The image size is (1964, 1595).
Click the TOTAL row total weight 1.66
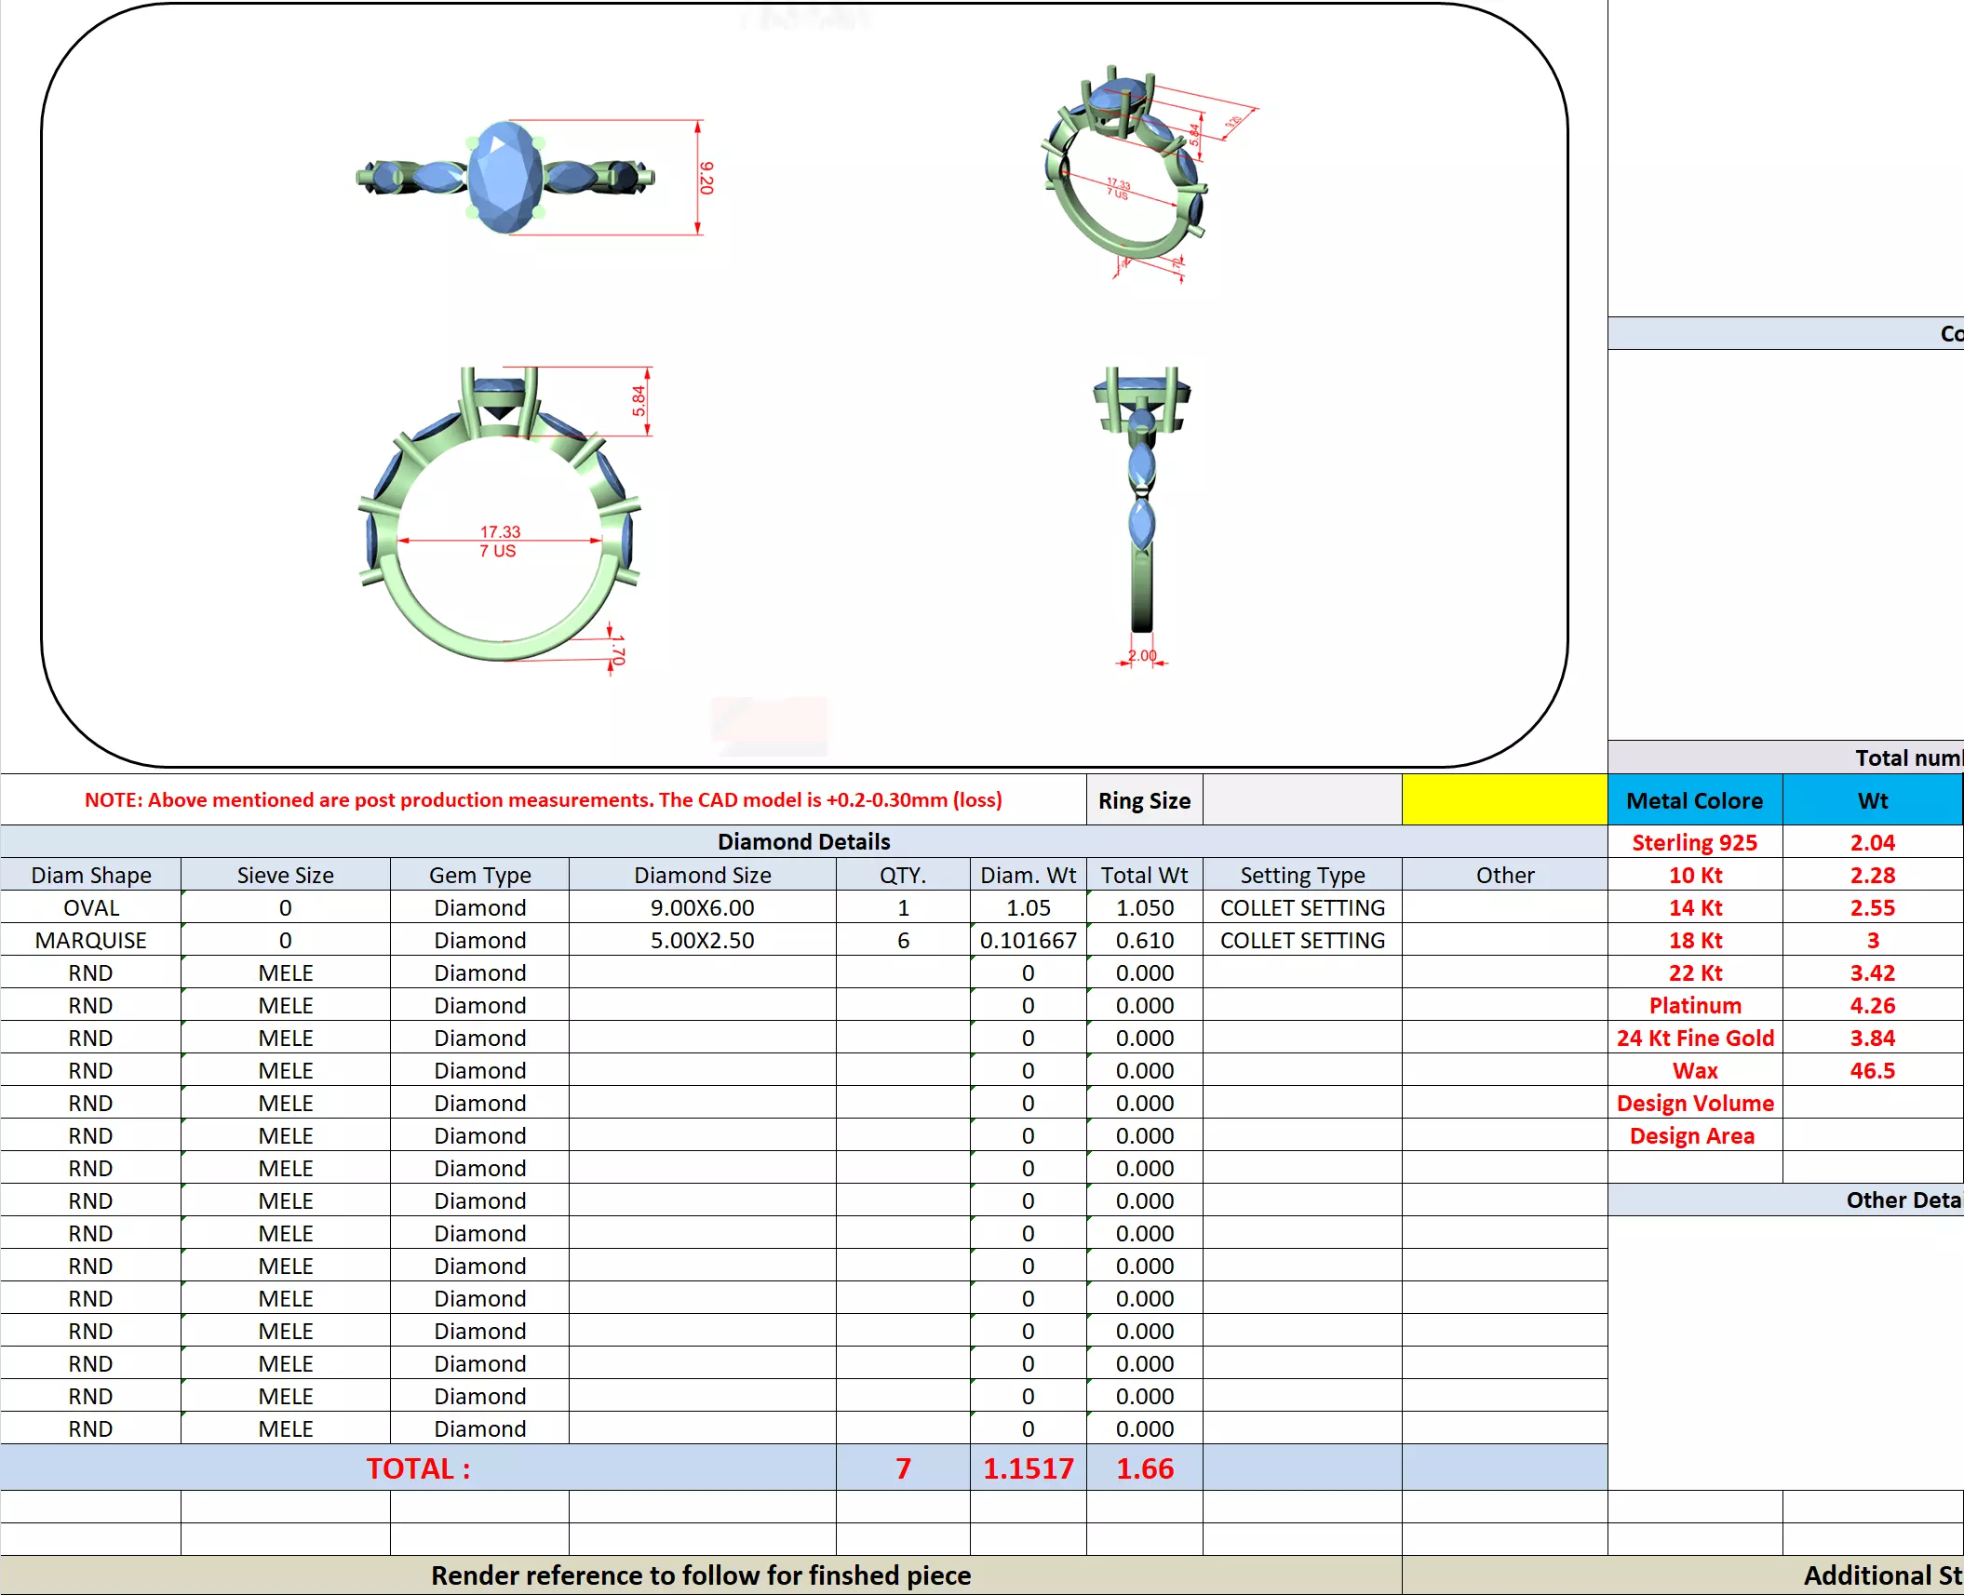point(1144,1468)
